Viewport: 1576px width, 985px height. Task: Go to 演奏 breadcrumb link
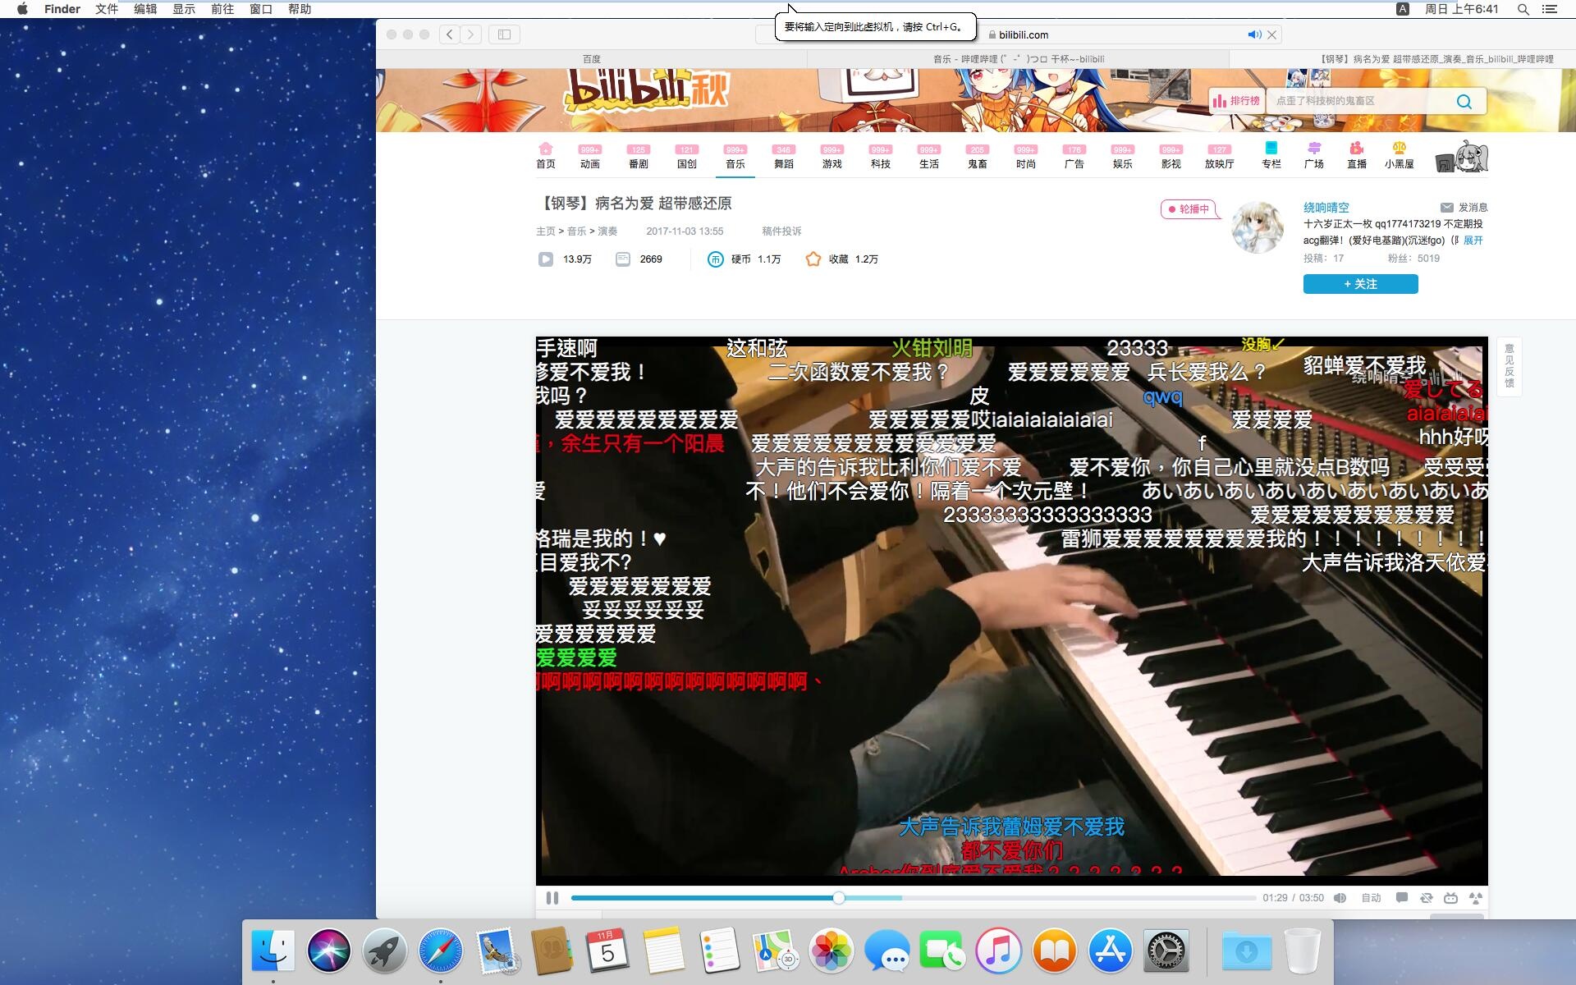coord(607,231)
